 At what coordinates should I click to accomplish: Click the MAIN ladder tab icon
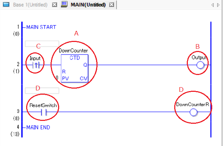pos(64,4)
